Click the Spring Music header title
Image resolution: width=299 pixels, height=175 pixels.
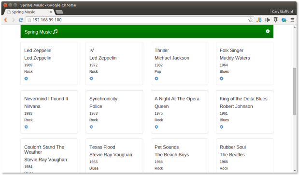(38, 32)
